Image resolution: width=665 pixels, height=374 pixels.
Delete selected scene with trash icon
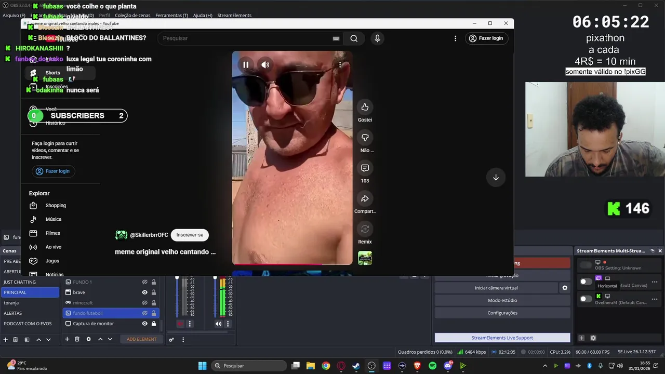pyautogui.click(x=16, y=339)
